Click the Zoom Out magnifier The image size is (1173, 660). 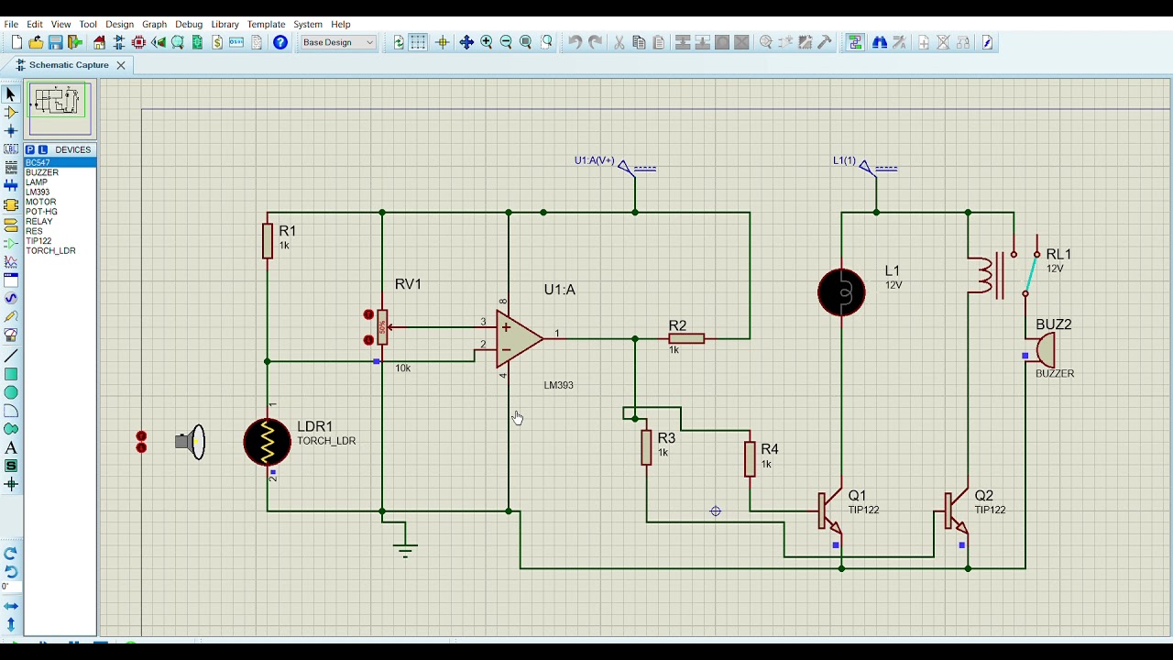(x=506, y=42)
